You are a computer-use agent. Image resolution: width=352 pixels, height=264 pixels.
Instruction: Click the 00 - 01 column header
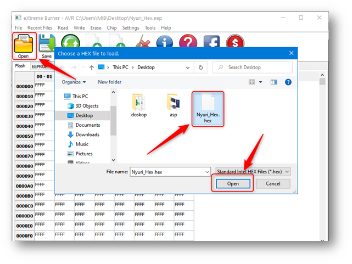click(44, 76)
